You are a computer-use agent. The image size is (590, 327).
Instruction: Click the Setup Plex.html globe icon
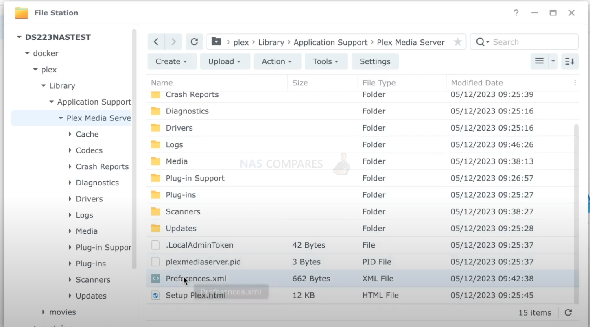pos(155,295)
